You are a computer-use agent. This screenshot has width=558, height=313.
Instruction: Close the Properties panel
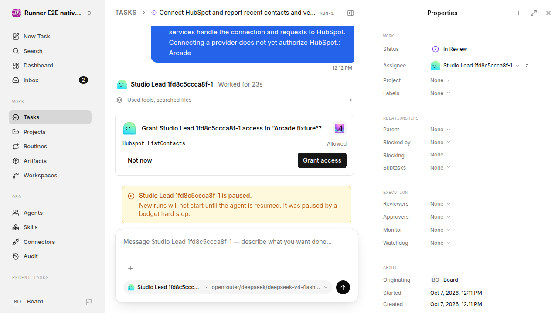548,13
